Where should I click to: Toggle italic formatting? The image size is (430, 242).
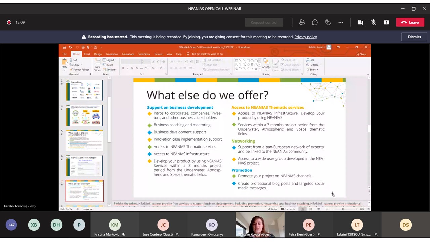(128, 68)
